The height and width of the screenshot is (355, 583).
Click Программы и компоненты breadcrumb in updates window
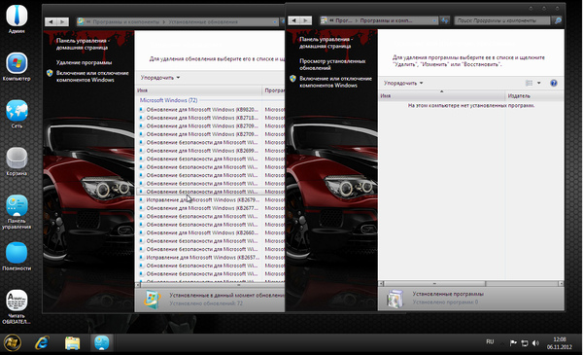126,22
